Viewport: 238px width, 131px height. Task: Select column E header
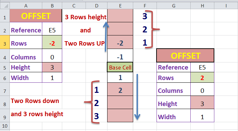point(120,6)
